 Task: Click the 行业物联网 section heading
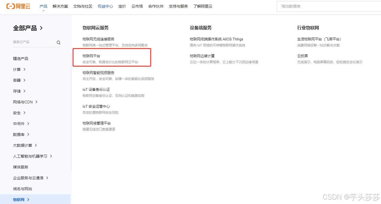pyautogui.click(x=308, y=28)
